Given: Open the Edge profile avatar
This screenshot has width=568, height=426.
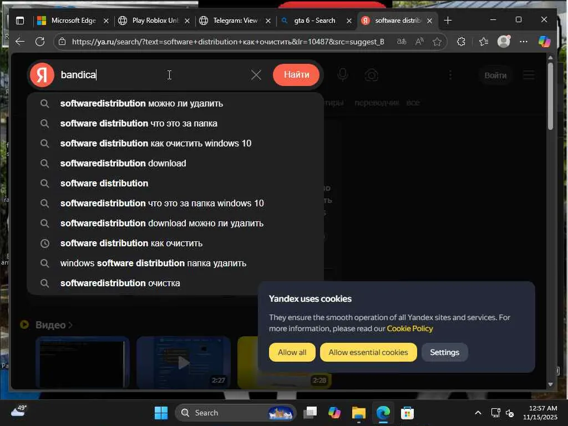Looking at the screenshot, I should (x=504, y=41).
